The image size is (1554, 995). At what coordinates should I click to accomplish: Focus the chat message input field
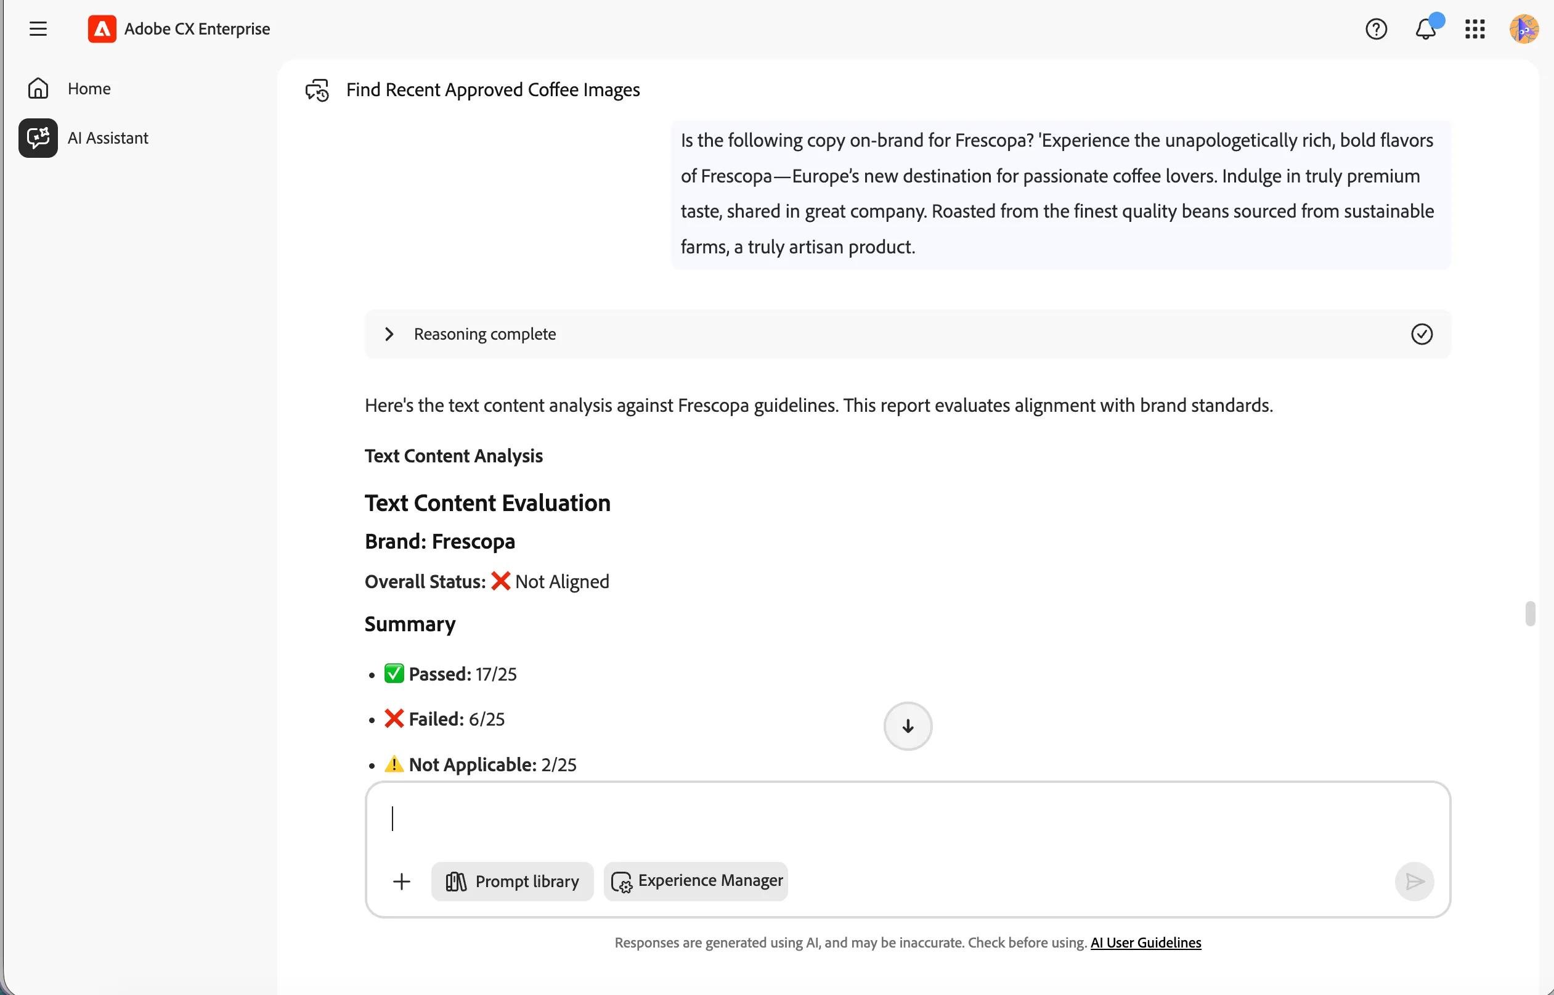(x=908, y=819)
